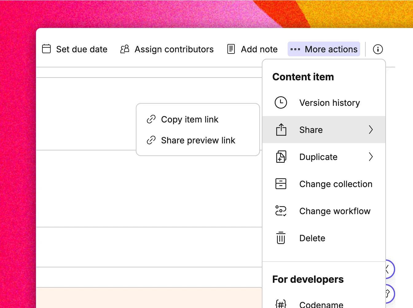Click the Change collection box icon
The height and width of the screenshot is (308, 413).
[281, 184]
